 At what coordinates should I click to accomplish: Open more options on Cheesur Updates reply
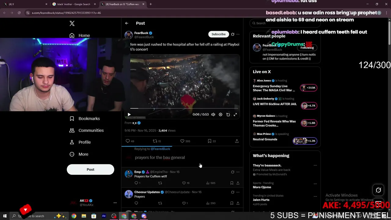238,192
